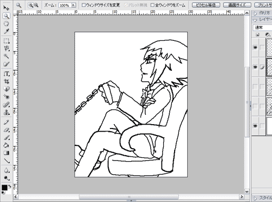Click vertical scrollbar down arrow

[x=247, y=192]
